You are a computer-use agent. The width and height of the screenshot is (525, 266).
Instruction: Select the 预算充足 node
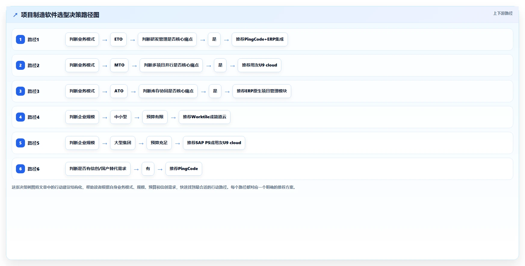(x=159, y=143)
